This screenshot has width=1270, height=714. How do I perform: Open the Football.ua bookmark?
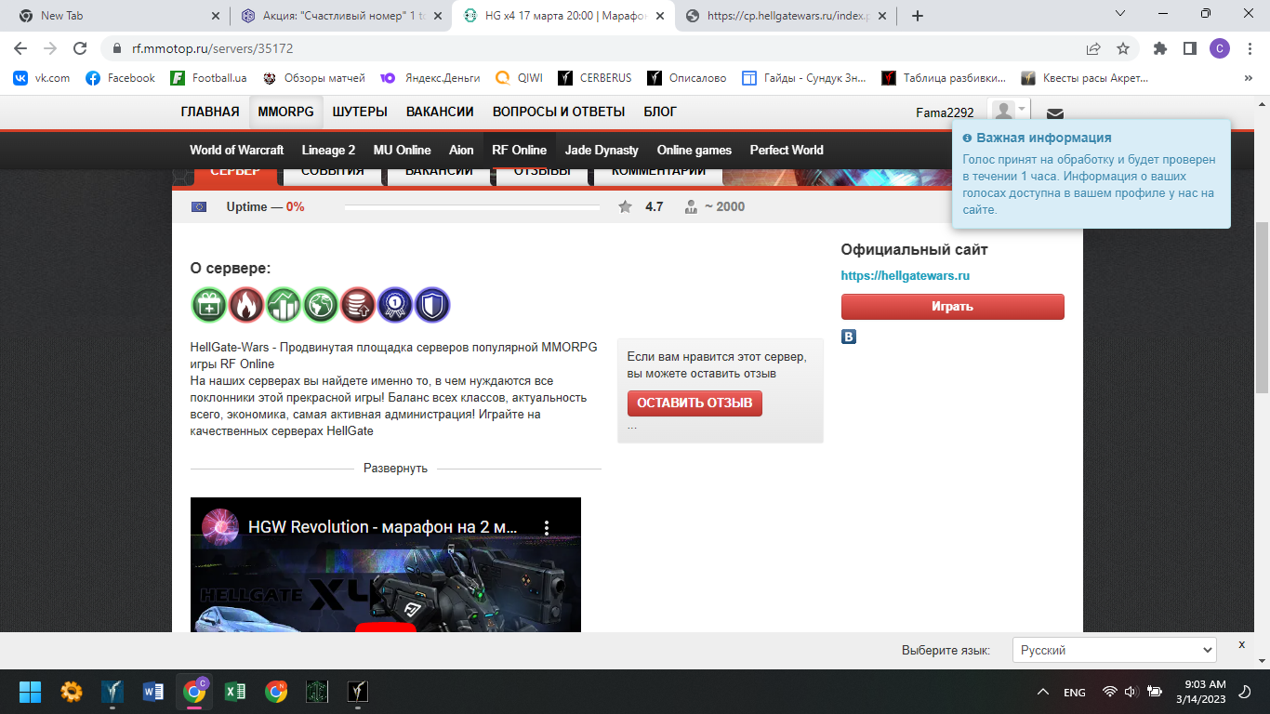click(x=208, y=78)
